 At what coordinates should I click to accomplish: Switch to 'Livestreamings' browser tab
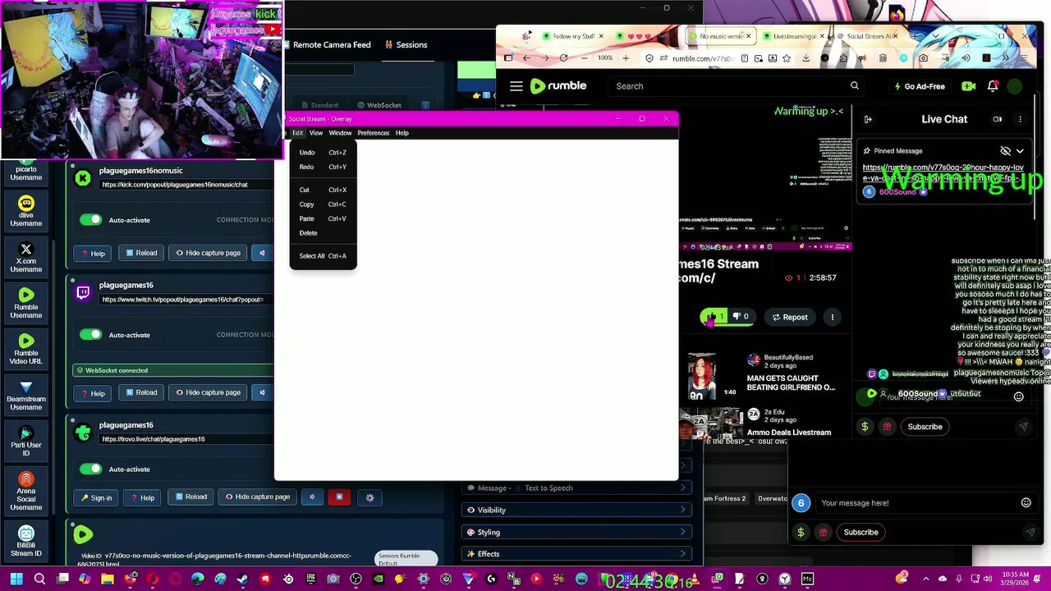point(793,36)
